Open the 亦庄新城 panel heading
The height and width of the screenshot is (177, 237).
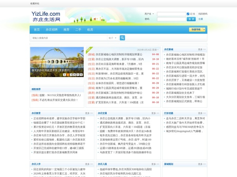169,50
